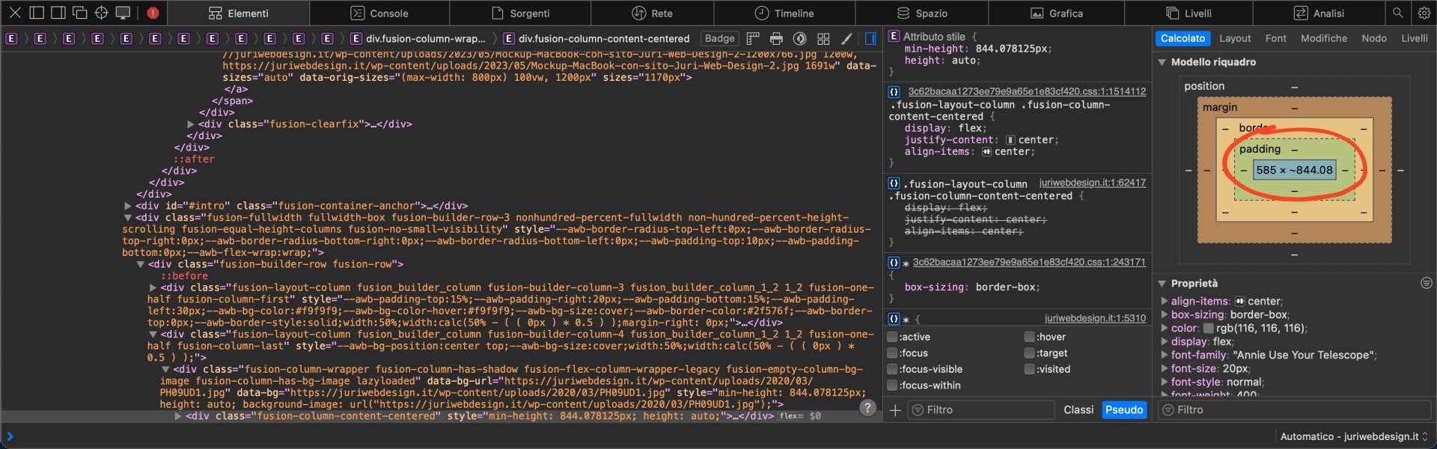The width and height of the screenshot is (1437, 449).
Task: Click the Classi button
Action: tap(1078, 410)
